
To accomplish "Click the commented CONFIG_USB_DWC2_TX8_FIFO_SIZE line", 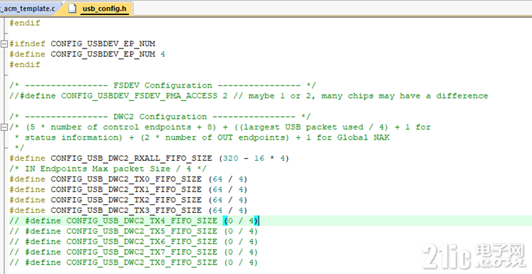I will click(x=134, y=263).
